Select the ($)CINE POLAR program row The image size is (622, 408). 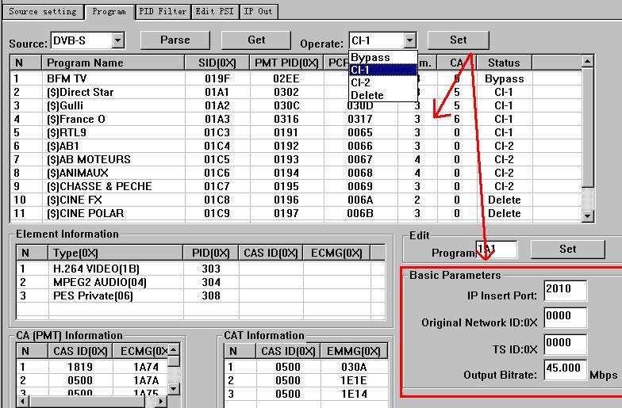[x=295, y=213]
